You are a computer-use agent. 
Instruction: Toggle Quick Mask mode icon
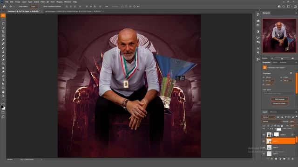[x=3, y=112]
